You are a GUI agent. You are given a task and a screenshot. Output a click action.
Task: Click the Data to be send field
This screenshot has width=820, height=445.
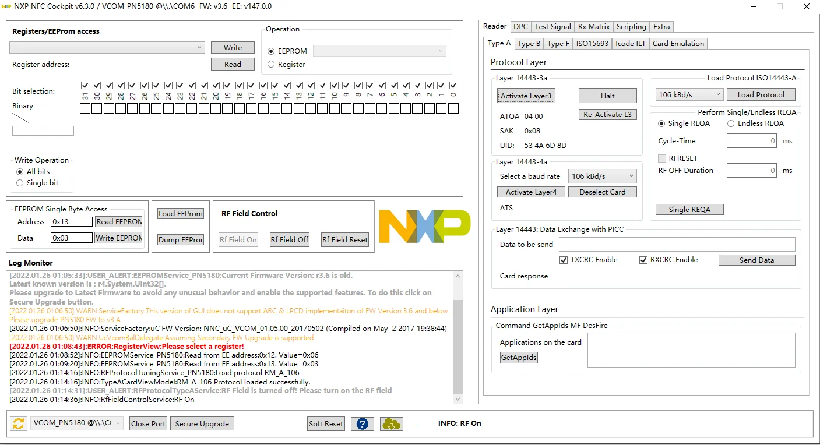pos(677,245)
